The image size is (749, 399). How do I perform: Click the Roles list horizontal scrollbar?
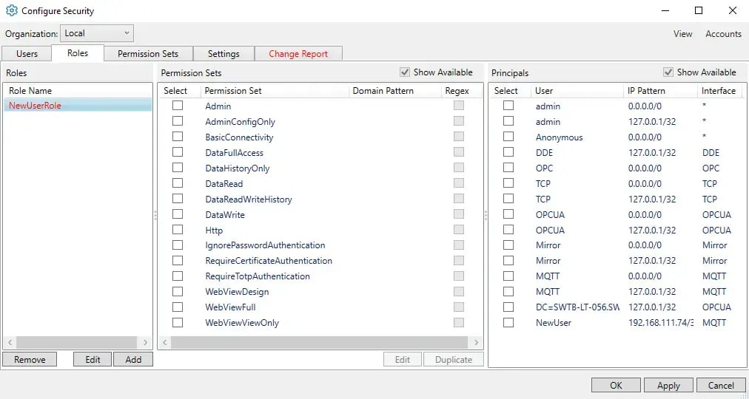point(76,342)
